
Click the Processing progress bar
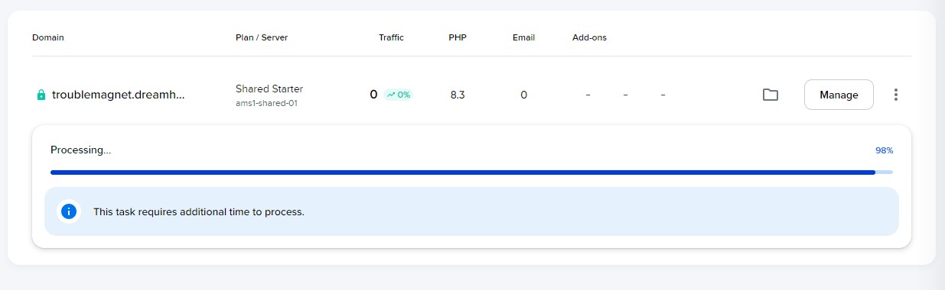coord(471,172)
